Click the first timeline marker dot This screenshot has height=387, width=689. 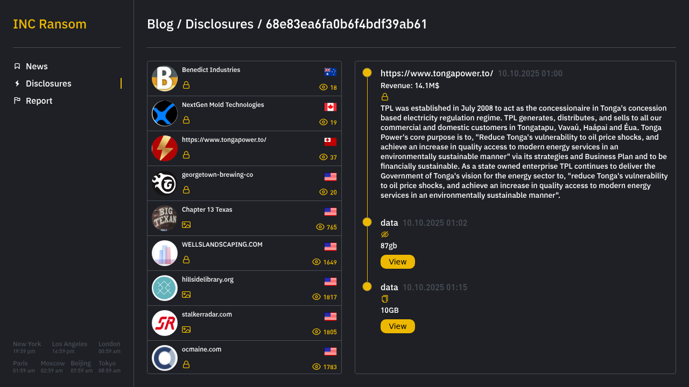click(x=367, y=73)
